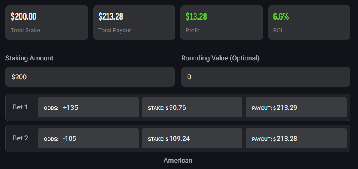Select the Profit summary card
The width and height of the screenshot is (358, 169).
tap(221, 23)
